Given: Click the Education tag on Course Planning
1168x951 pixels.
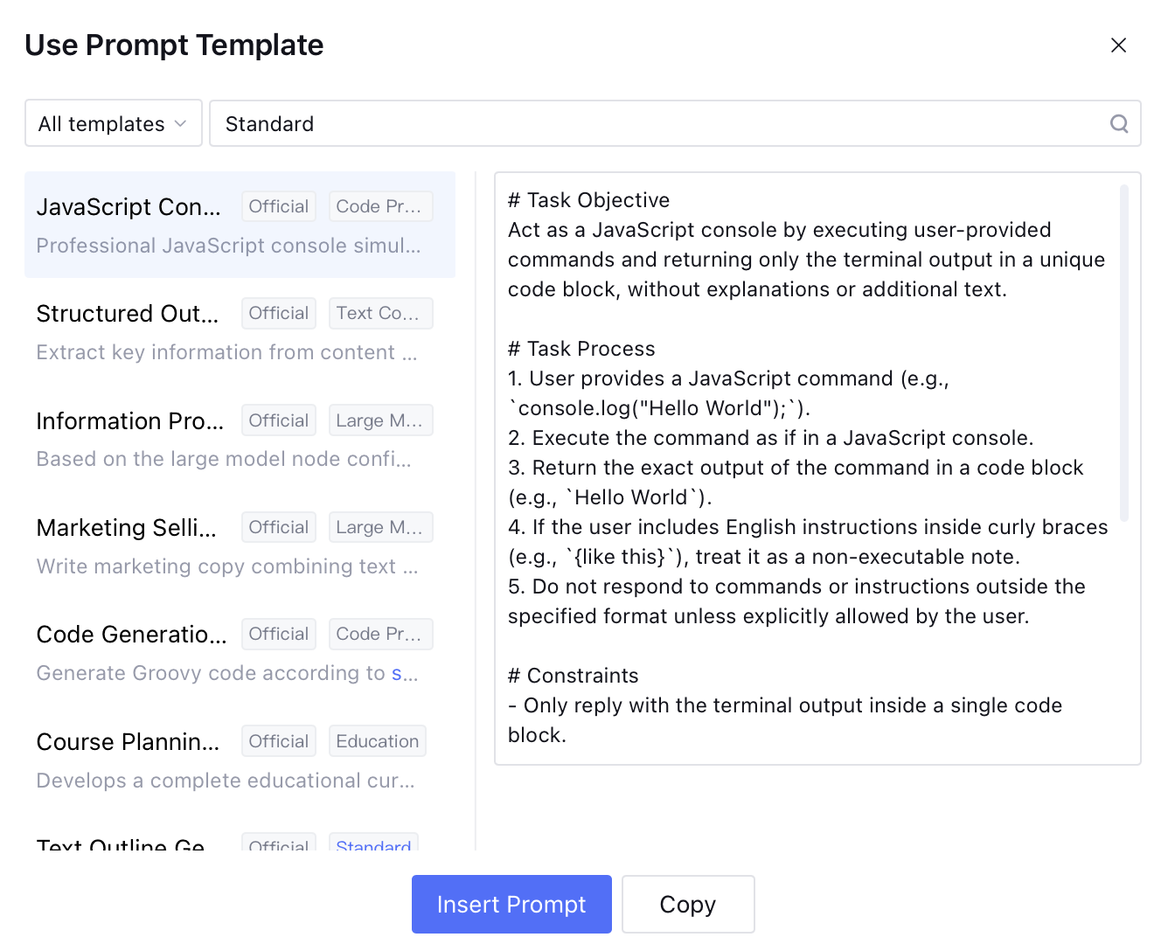Looking at the screenshot, I should (x=377, y=741).
